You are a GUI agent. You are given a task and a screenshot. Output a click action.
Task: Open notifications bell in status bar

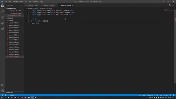tap(174, 95)
